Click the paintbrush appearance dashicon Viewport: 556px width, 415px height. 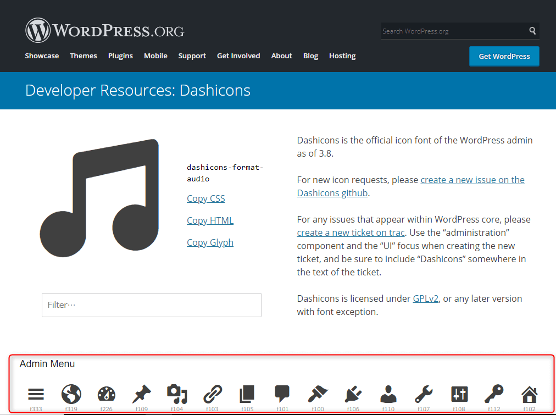click(318, 394)
